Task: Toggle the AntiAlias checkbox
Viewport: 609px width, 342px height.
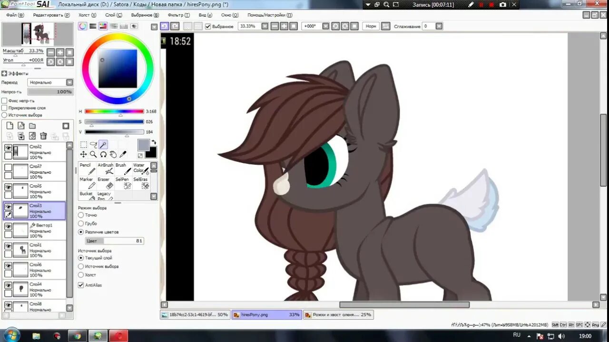Action: pos(81,285)
